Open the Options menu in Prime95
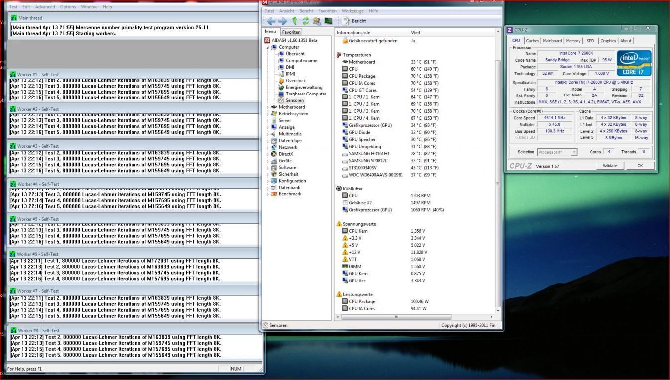 pyautogui.click(x=68, y=7)
